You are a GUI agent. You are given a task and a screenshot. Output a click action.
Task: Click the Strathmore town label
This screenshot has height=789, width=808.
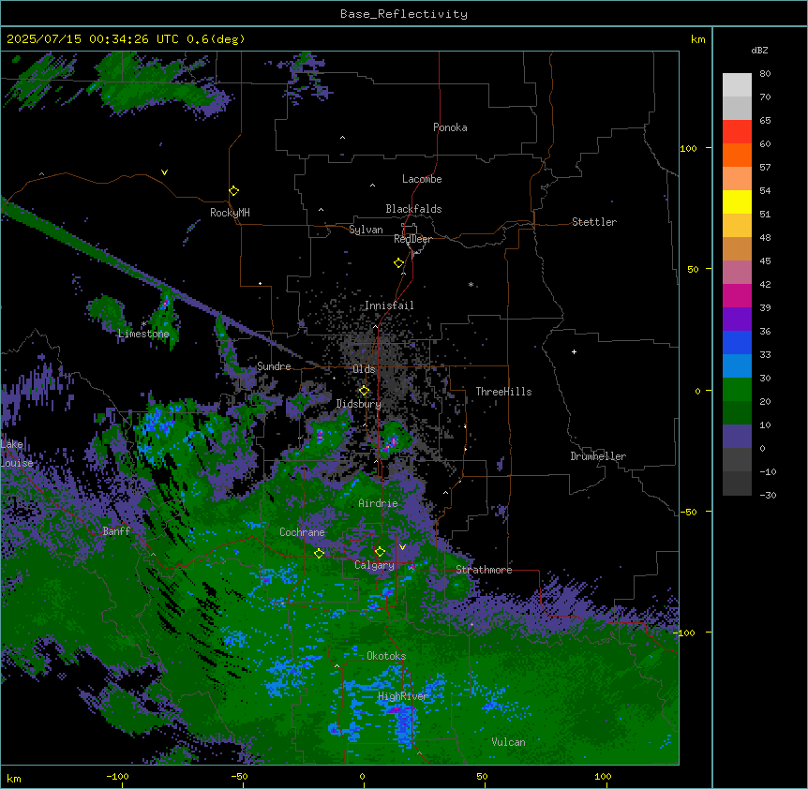[484, 570]
